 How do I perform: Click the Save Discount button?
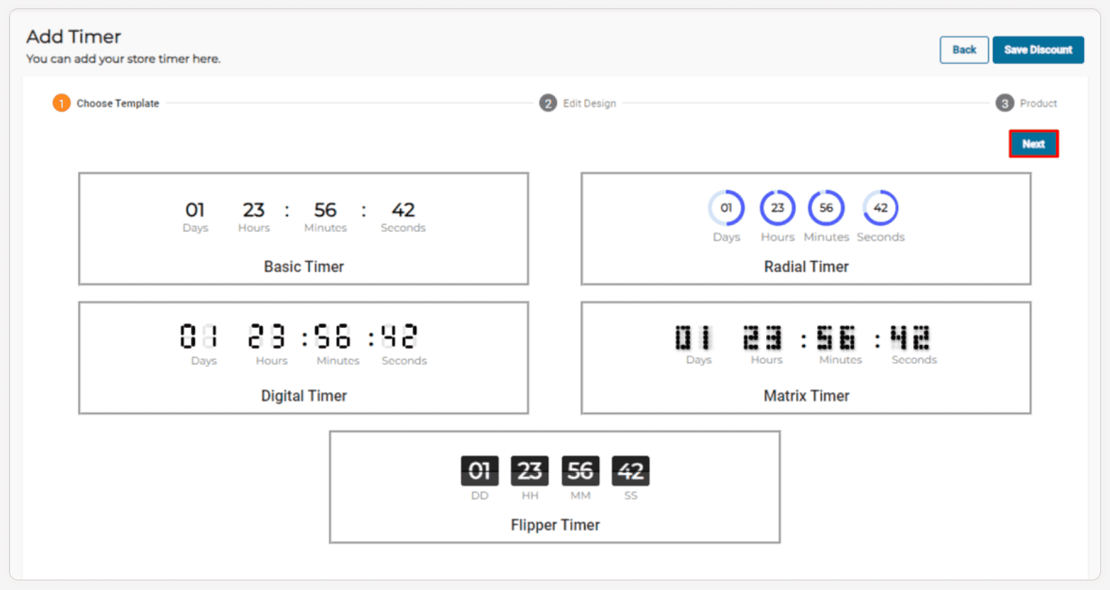1037,50
